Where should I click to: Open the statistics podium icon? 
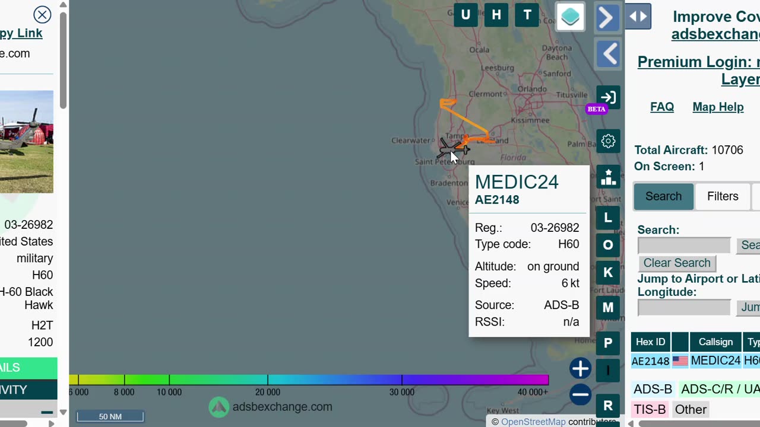pyautogui.click(x=608, y=177)
